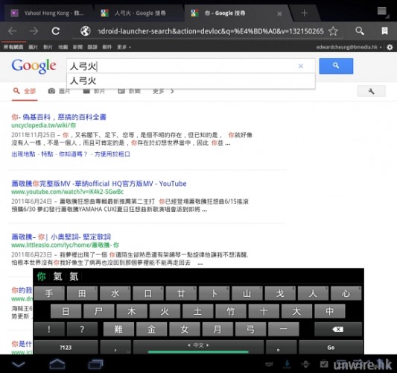
Task: Clear the search box with X
Action: click(x=301, y=66)
